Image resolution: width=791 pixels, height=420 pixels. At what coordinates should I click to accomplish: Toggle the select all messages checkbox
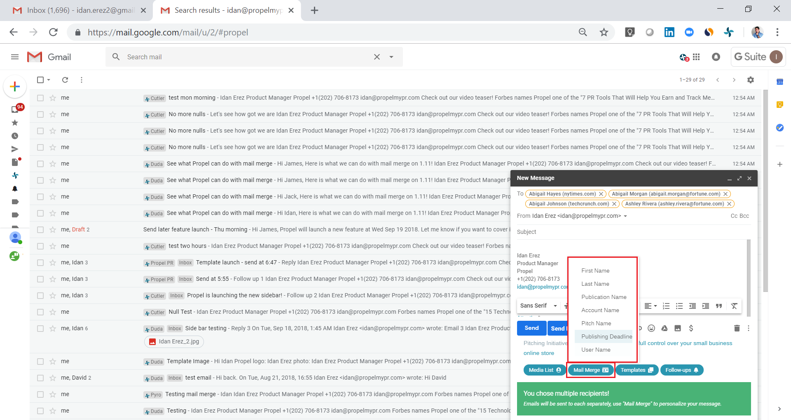(x=40, y=80)
